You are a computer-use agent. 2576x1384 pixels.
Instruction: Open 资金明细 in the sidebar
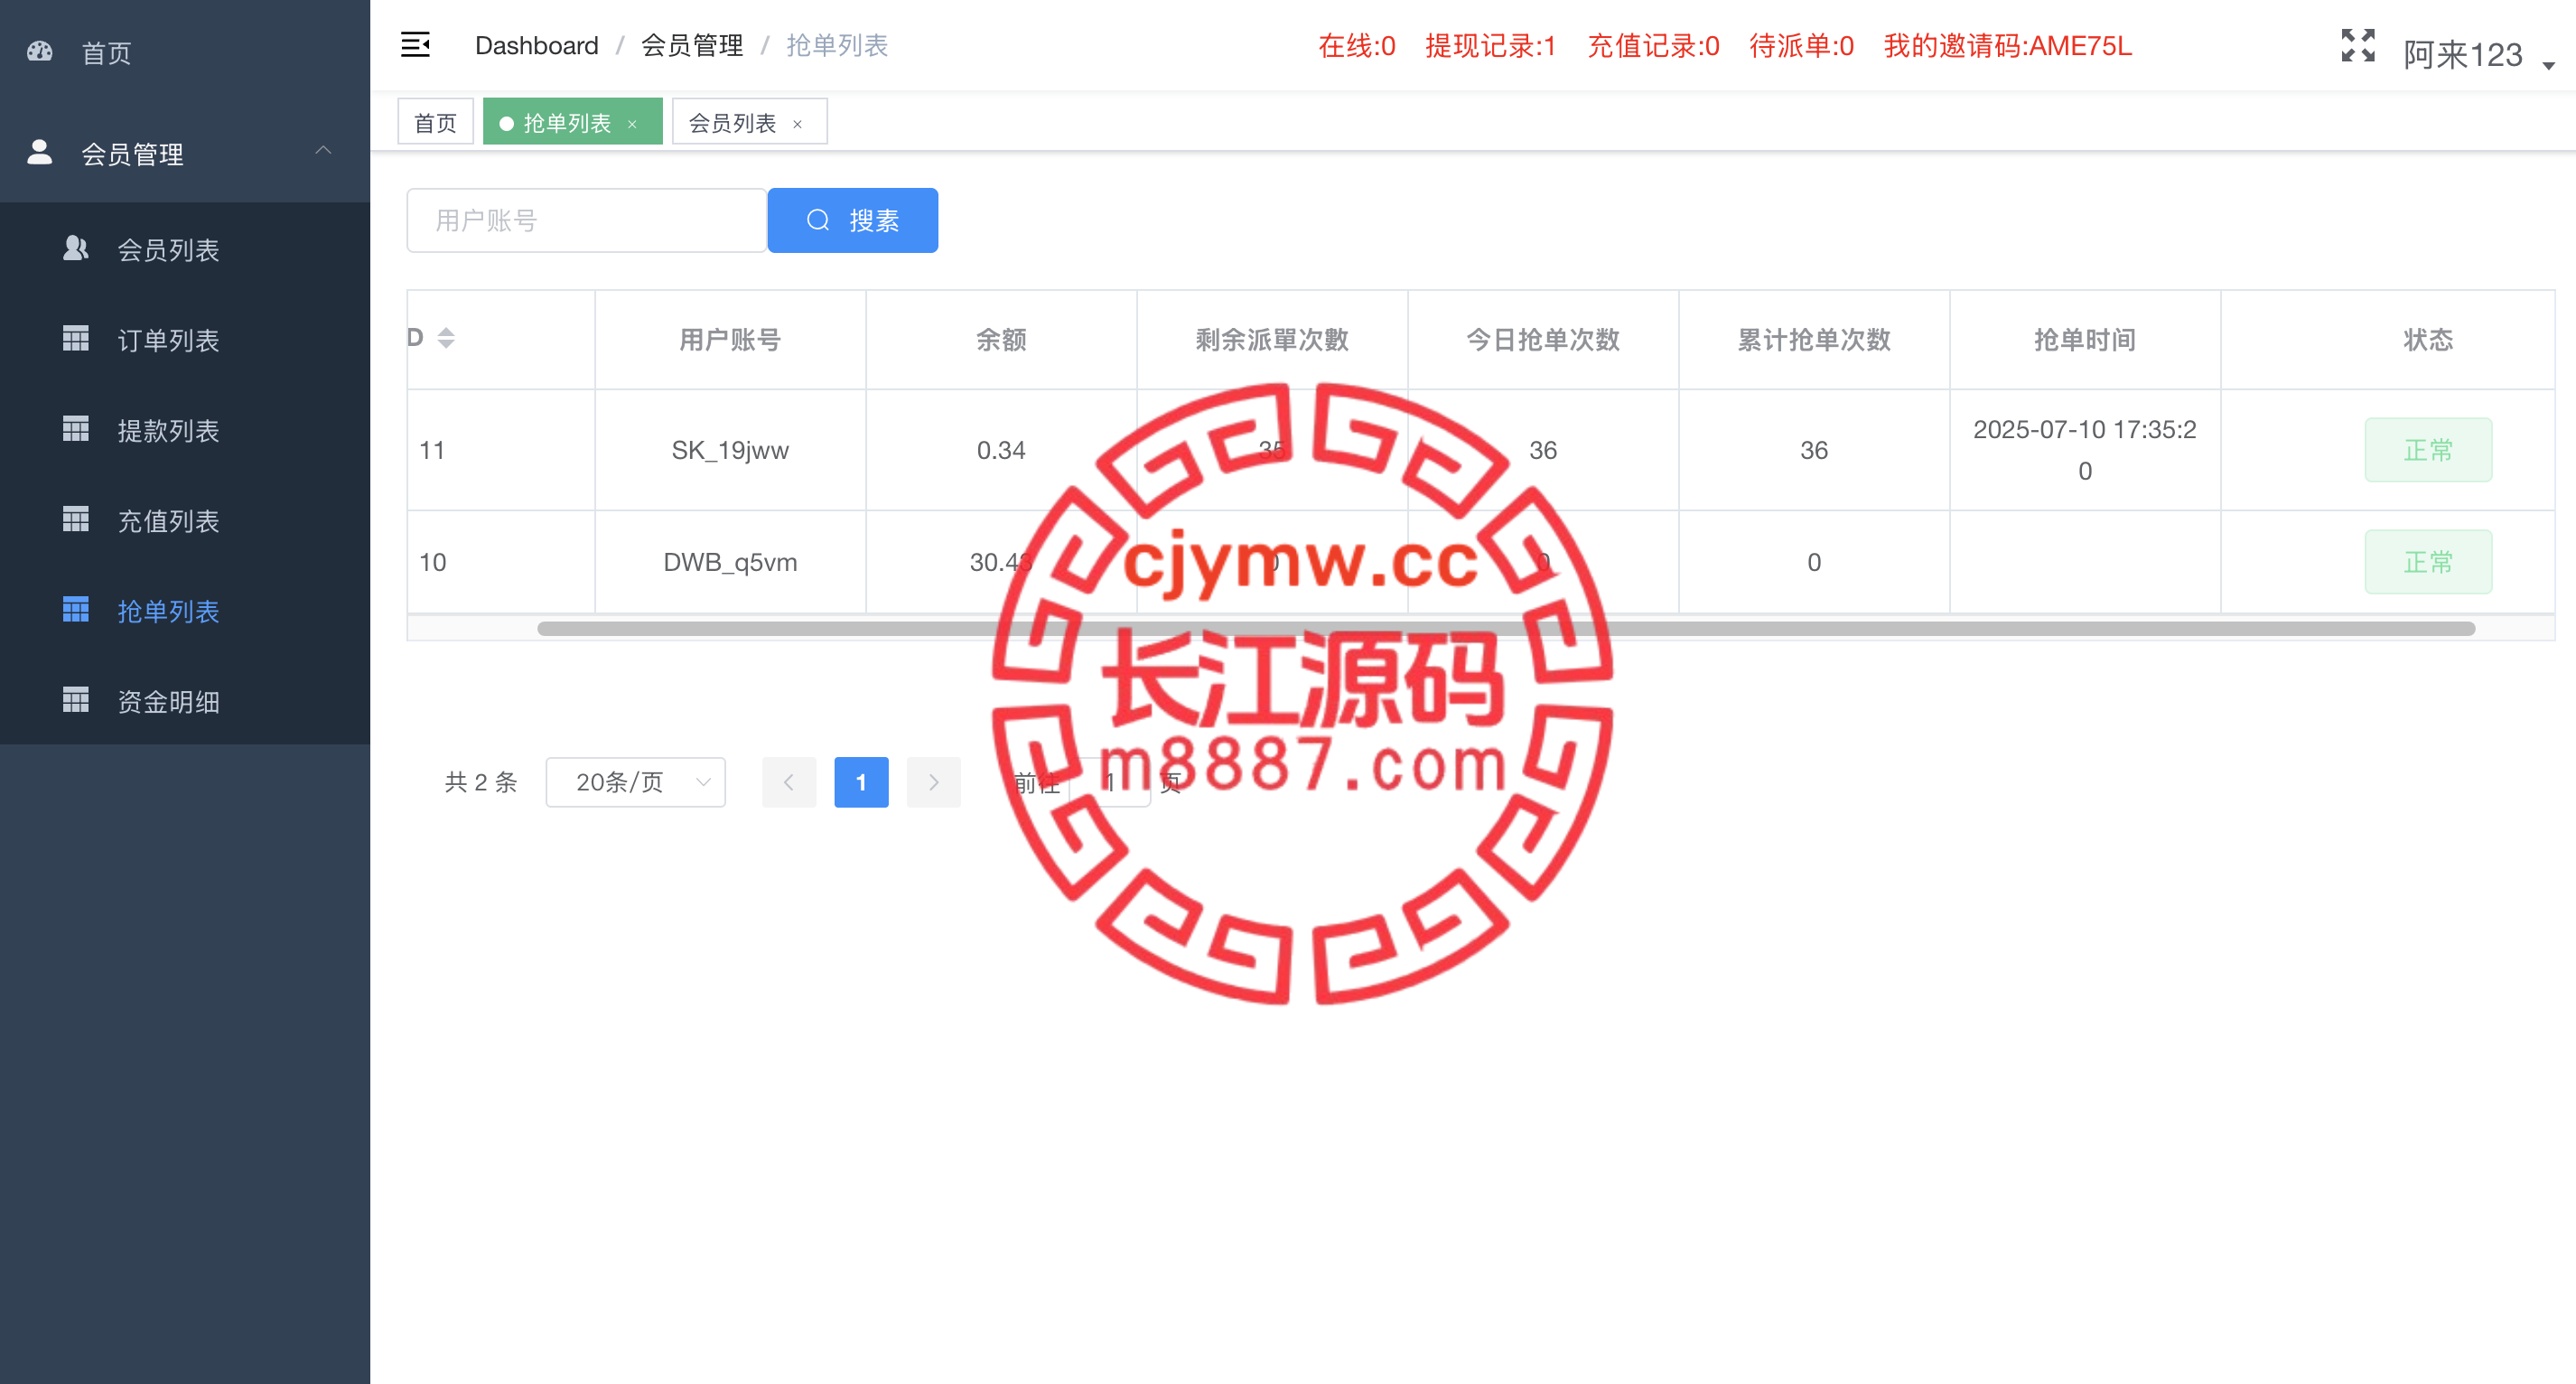185,701
